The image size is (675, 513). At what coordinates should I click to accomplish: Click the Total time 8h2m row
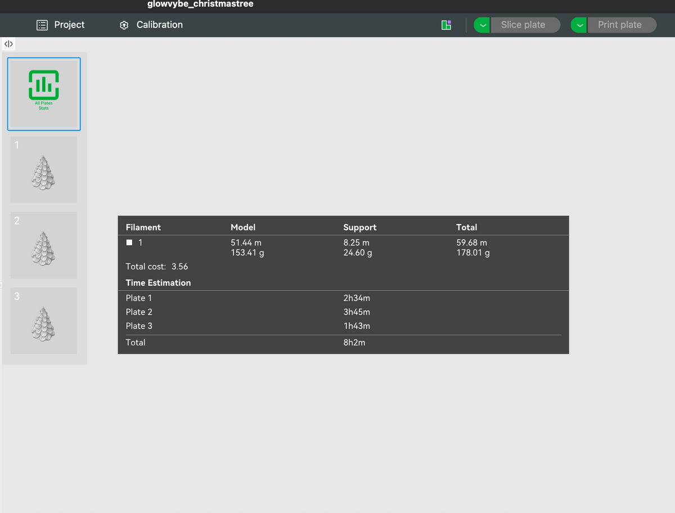tap(343, 343)
